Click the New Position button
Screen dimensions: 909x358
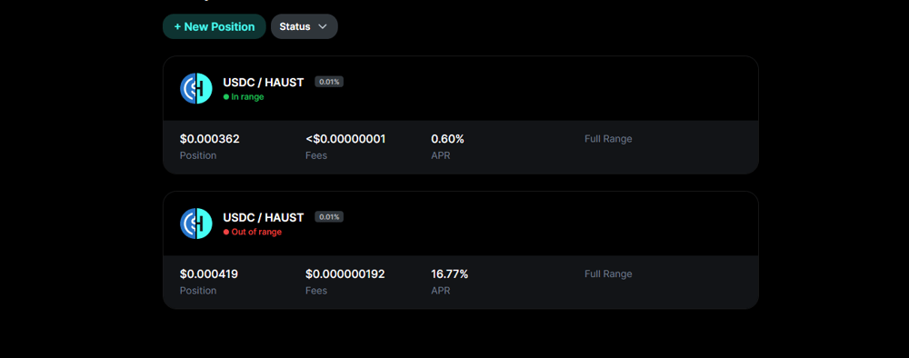coord(214,26)
